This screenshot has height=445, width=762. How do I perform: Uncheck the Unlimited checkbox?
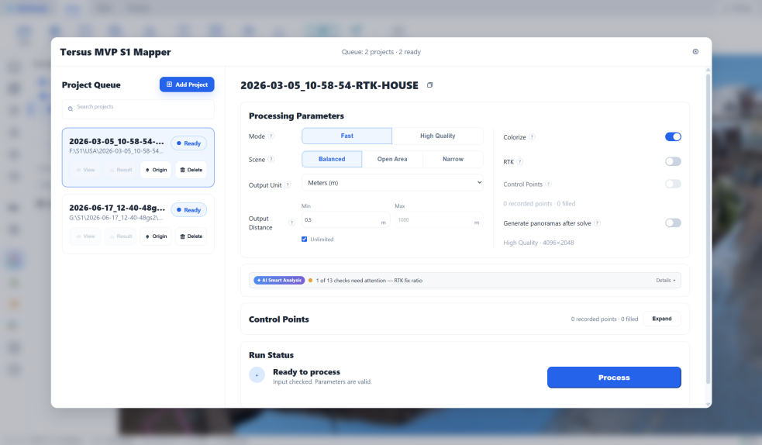click(x=304, y=239)
